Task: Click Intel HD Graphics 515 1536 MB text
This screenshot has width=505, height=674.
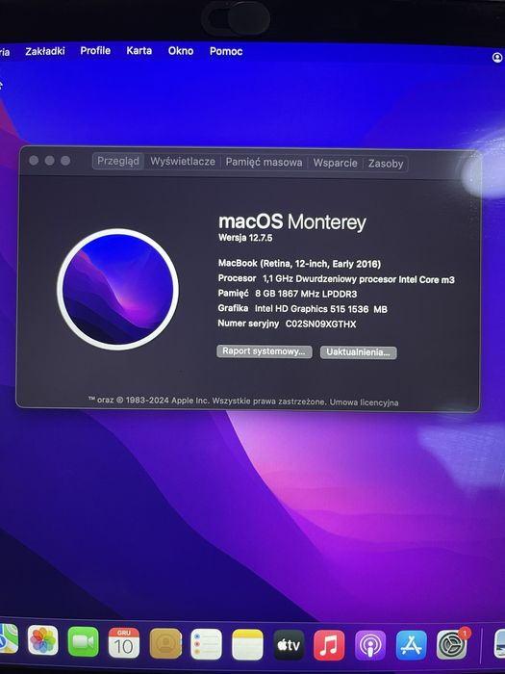Action: tap(320, 309)
